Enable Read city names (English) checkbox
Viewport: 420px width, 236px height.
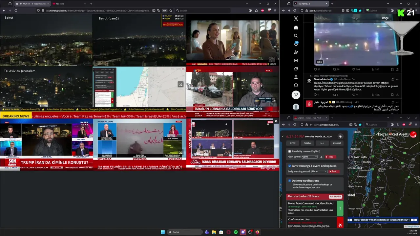(289, 151)
